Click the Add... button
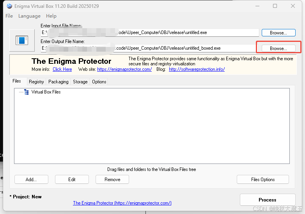 (x=31, y=180)
